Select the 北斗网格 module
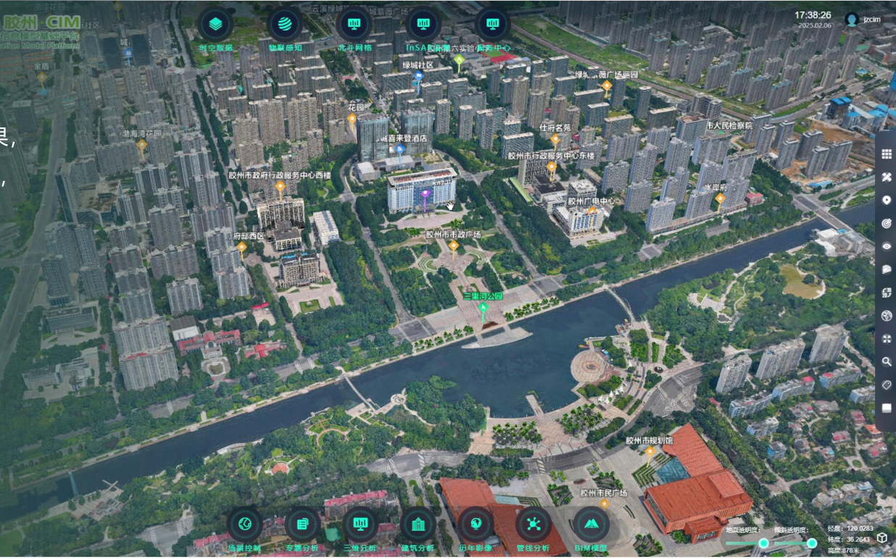 point(354,24)
